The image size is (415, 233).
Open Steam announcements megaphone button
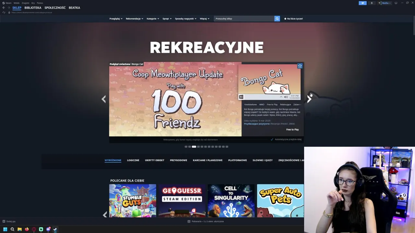pyautogui.click(x=362, y=3)
